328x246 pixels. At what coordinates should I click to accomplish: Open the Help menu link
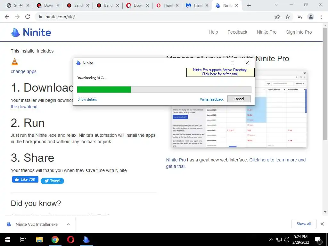tap(213, 32)
